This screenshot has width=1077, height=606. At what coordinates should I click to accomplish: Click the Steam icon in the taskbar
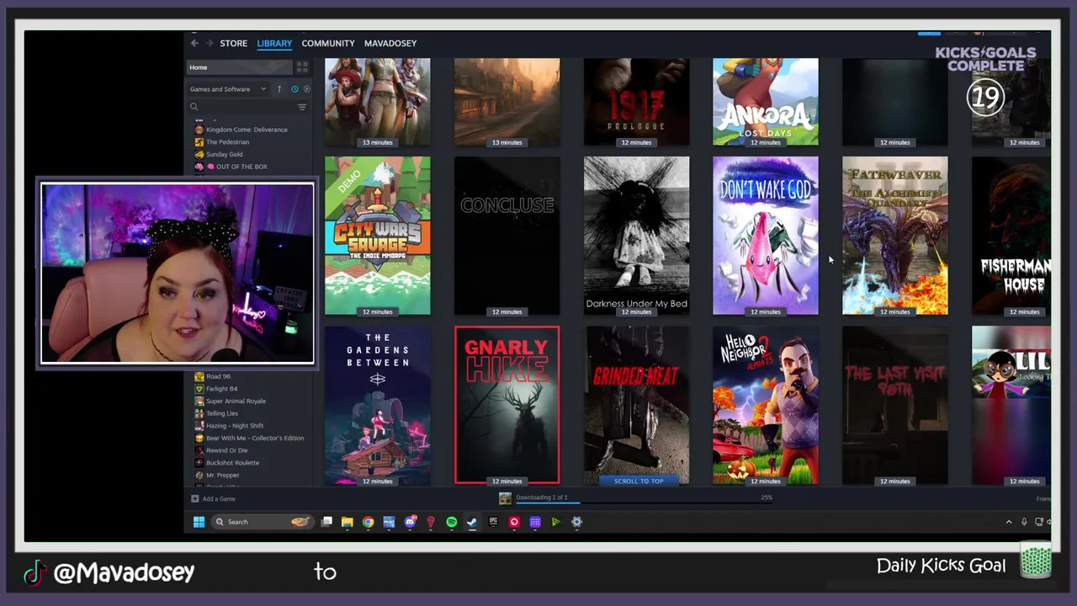click(472, 522)
